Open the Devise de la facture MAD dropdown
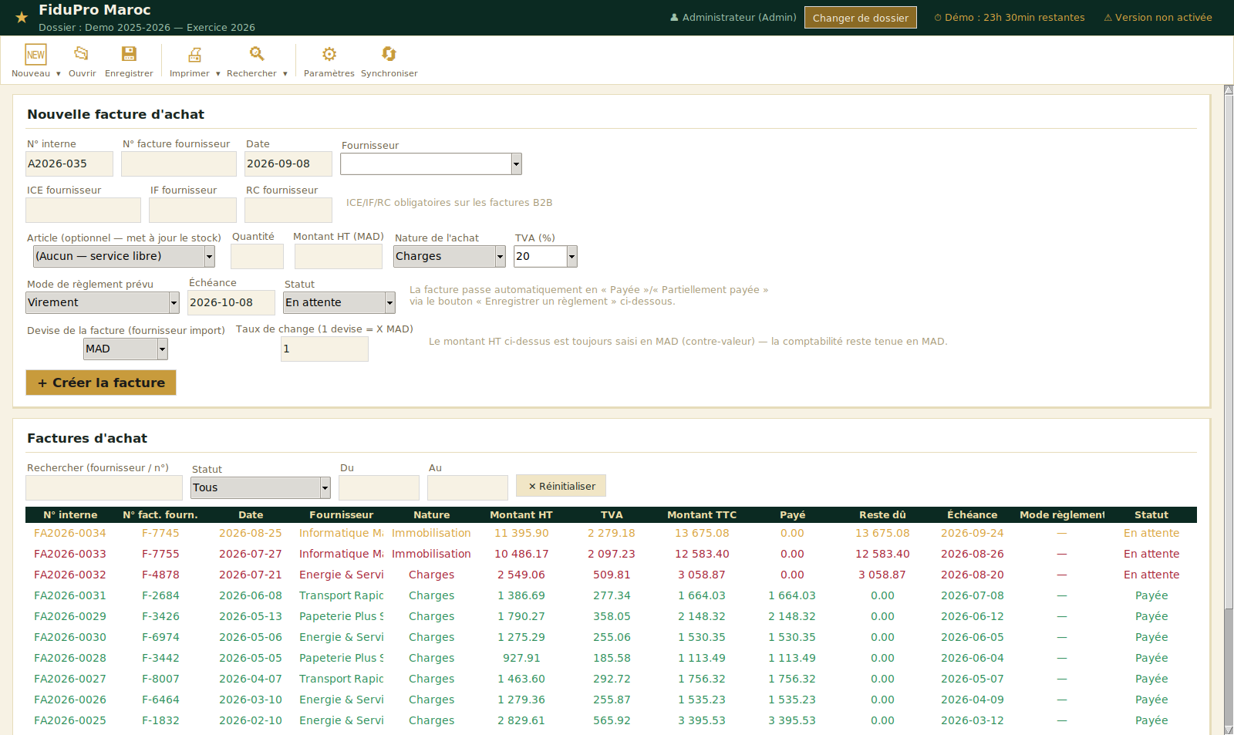Viewport: 1234px width, 735px height. tap(126, 349)
